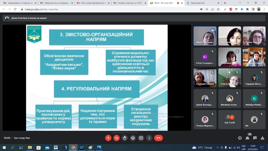Viewport: 268px width, 151px height.
Task: Open the Mail app on taskbar
Action: [x=47, y=148]
